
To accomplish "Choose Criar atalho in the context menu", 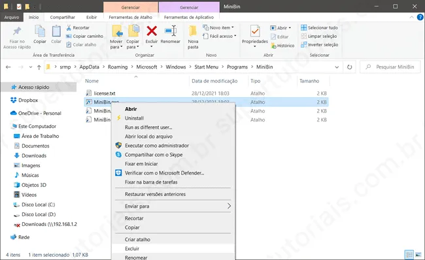I will pyautogui.click(x=173, y=239).
